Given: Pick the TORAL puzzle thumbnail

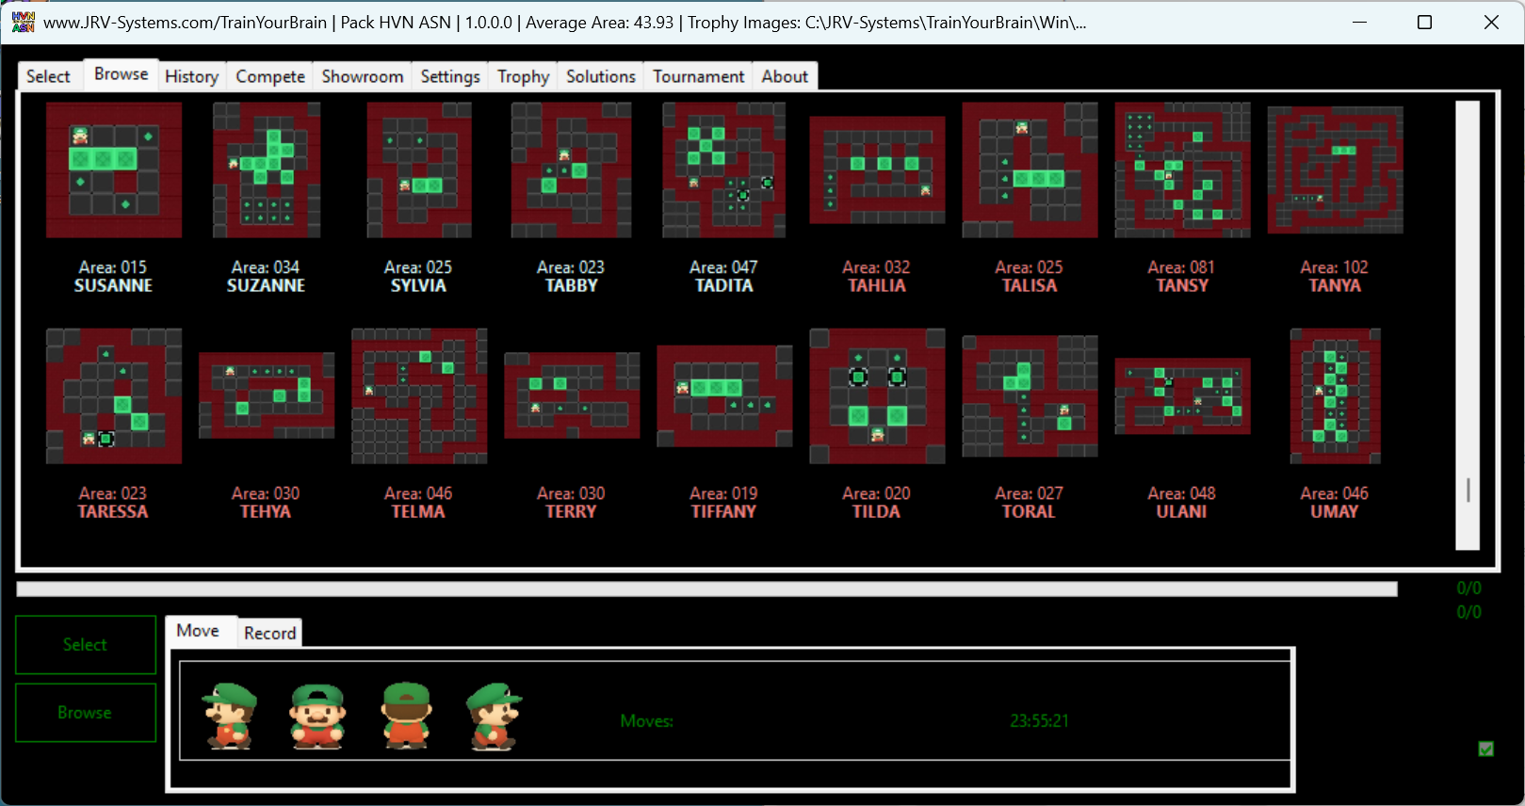Looking at the screenshot, I should pos(1030,395).
